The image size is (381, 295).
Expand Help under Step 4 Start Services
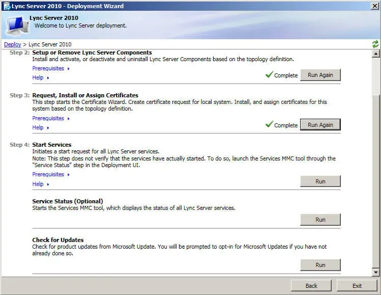click(41, 184)
